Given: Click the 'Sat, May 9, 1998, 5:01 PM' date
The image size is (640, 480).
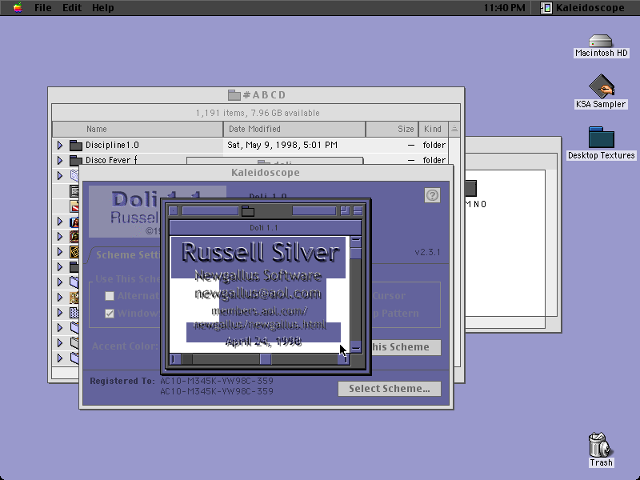Looking at the screenshot, I should 282,145.
